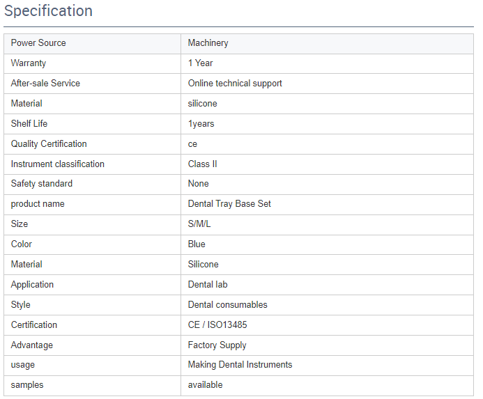The image size is (483, 399).
Task: Select the Blue color value
Action: [x=197, y=244]
